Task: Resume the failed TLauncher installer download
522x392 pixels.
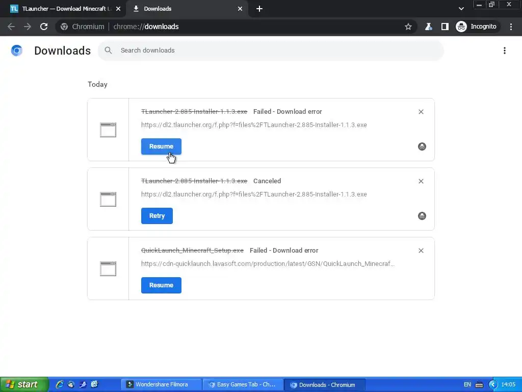Action: point(161,146)
